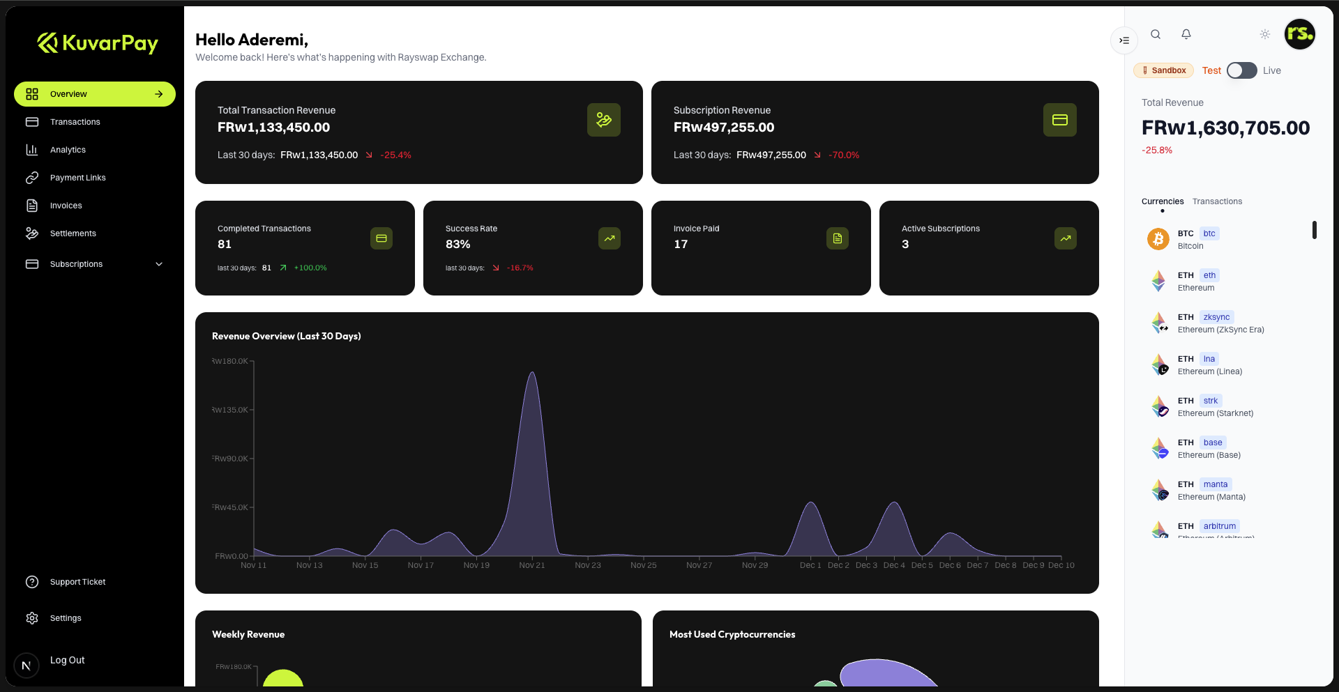The image size is (1339, 692).
Task: Click the sun theme icon
Action: pyautogui.click(x=1265, y=34)
